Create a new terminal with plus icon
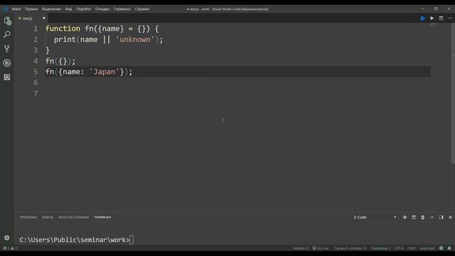 pos(405,218)
